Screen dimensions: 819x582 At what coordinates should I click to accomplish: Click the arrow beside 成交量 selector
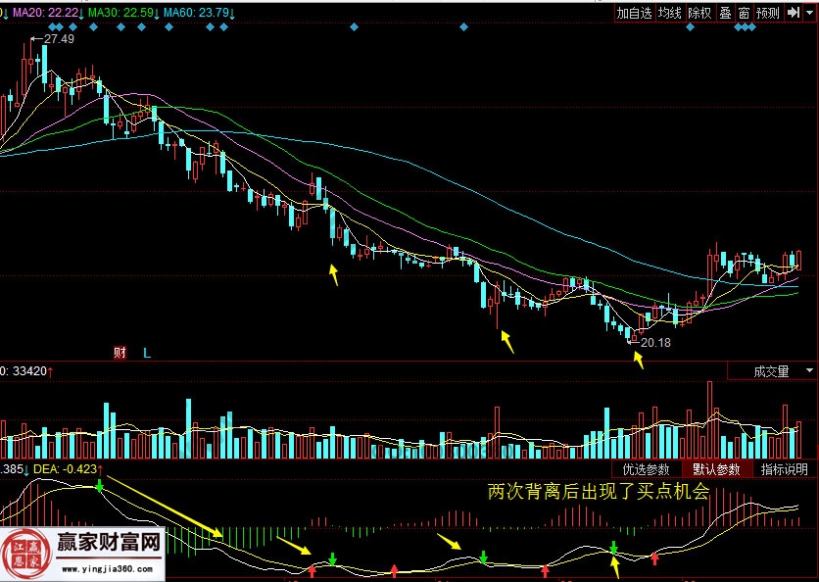(x=809, y=371)
